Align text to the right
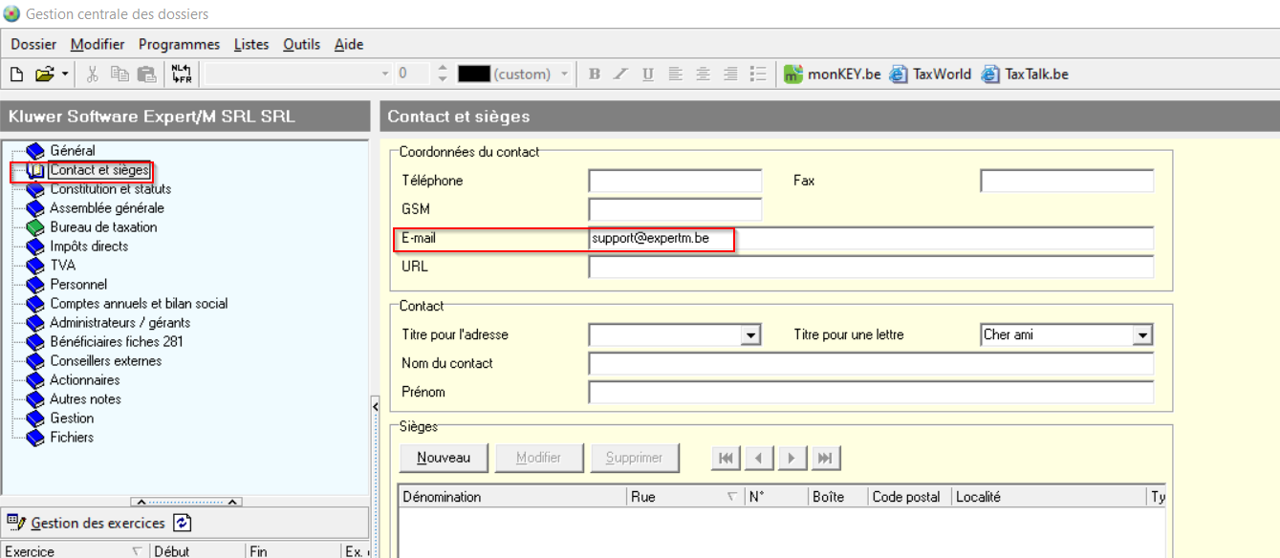The height and width of the screenshot is (558, 1280). (x=731, y=74)
